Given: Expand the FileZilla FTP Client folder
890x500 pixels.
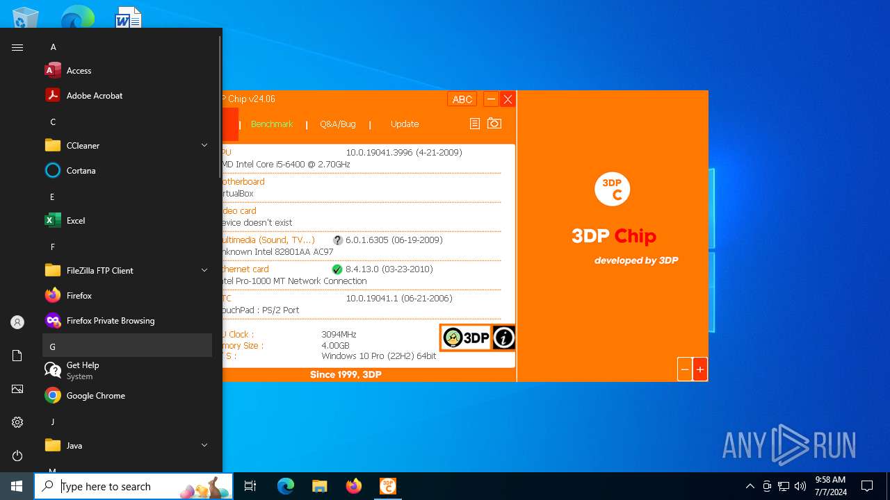Looking at the screenshot, I should (x=127, y=271).
